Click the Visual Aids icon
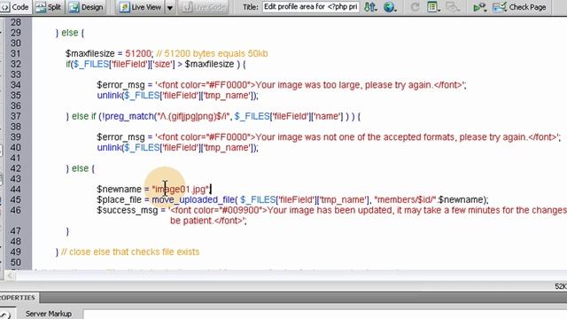The image size is (567, 319). coord(453,7)
